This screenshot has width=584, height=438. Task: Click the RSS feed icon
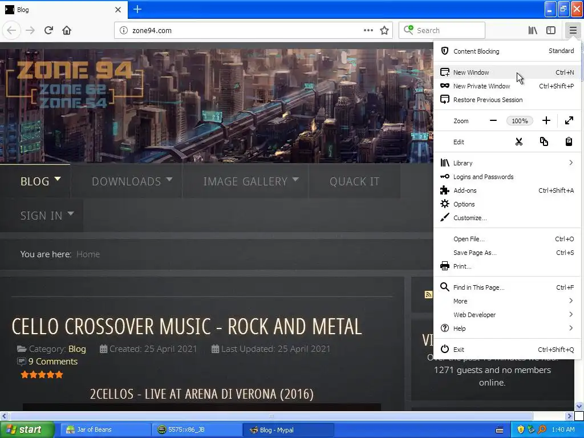[428, 295]
